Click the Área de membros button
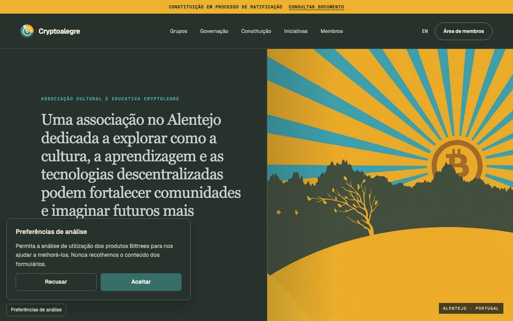Viewport: 513px width, 321px height. (x=463, y=31)
